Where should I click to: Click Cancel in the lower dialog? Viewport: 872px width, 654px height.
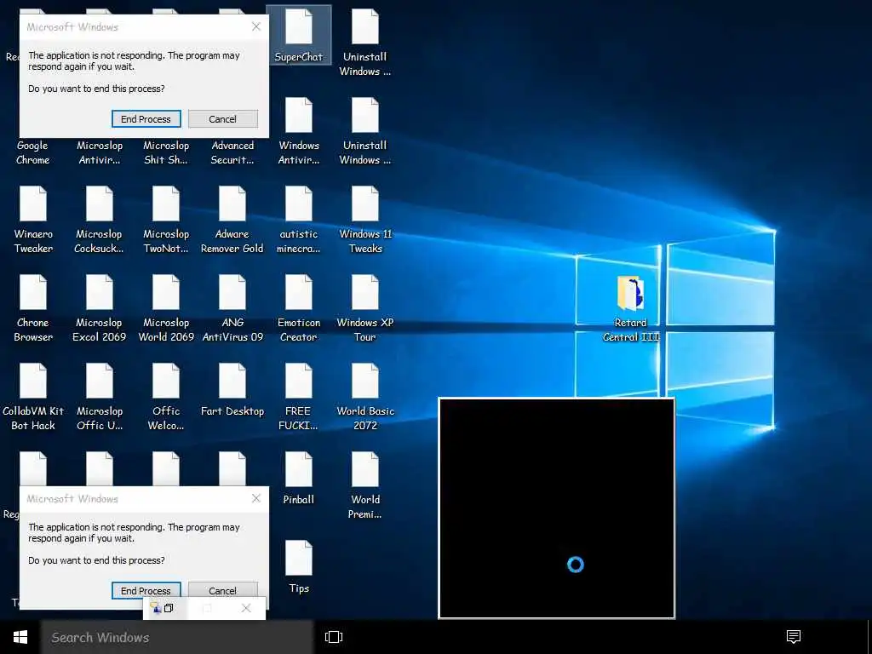[222, 590]
